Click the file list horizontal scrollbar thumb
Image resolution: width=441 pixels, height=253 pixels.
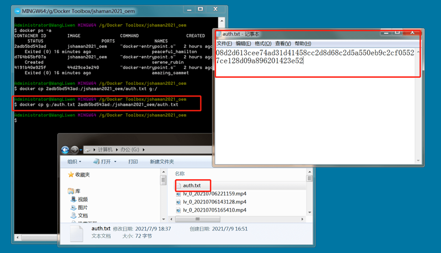coord(197,219)
